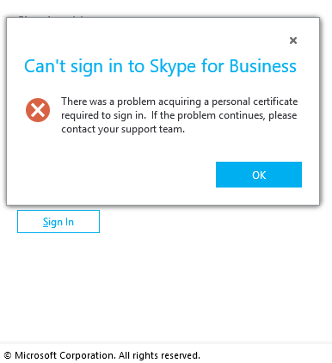Close the error dialog with the X
Viewport: 332px width, 363px height.
[293, 40]
